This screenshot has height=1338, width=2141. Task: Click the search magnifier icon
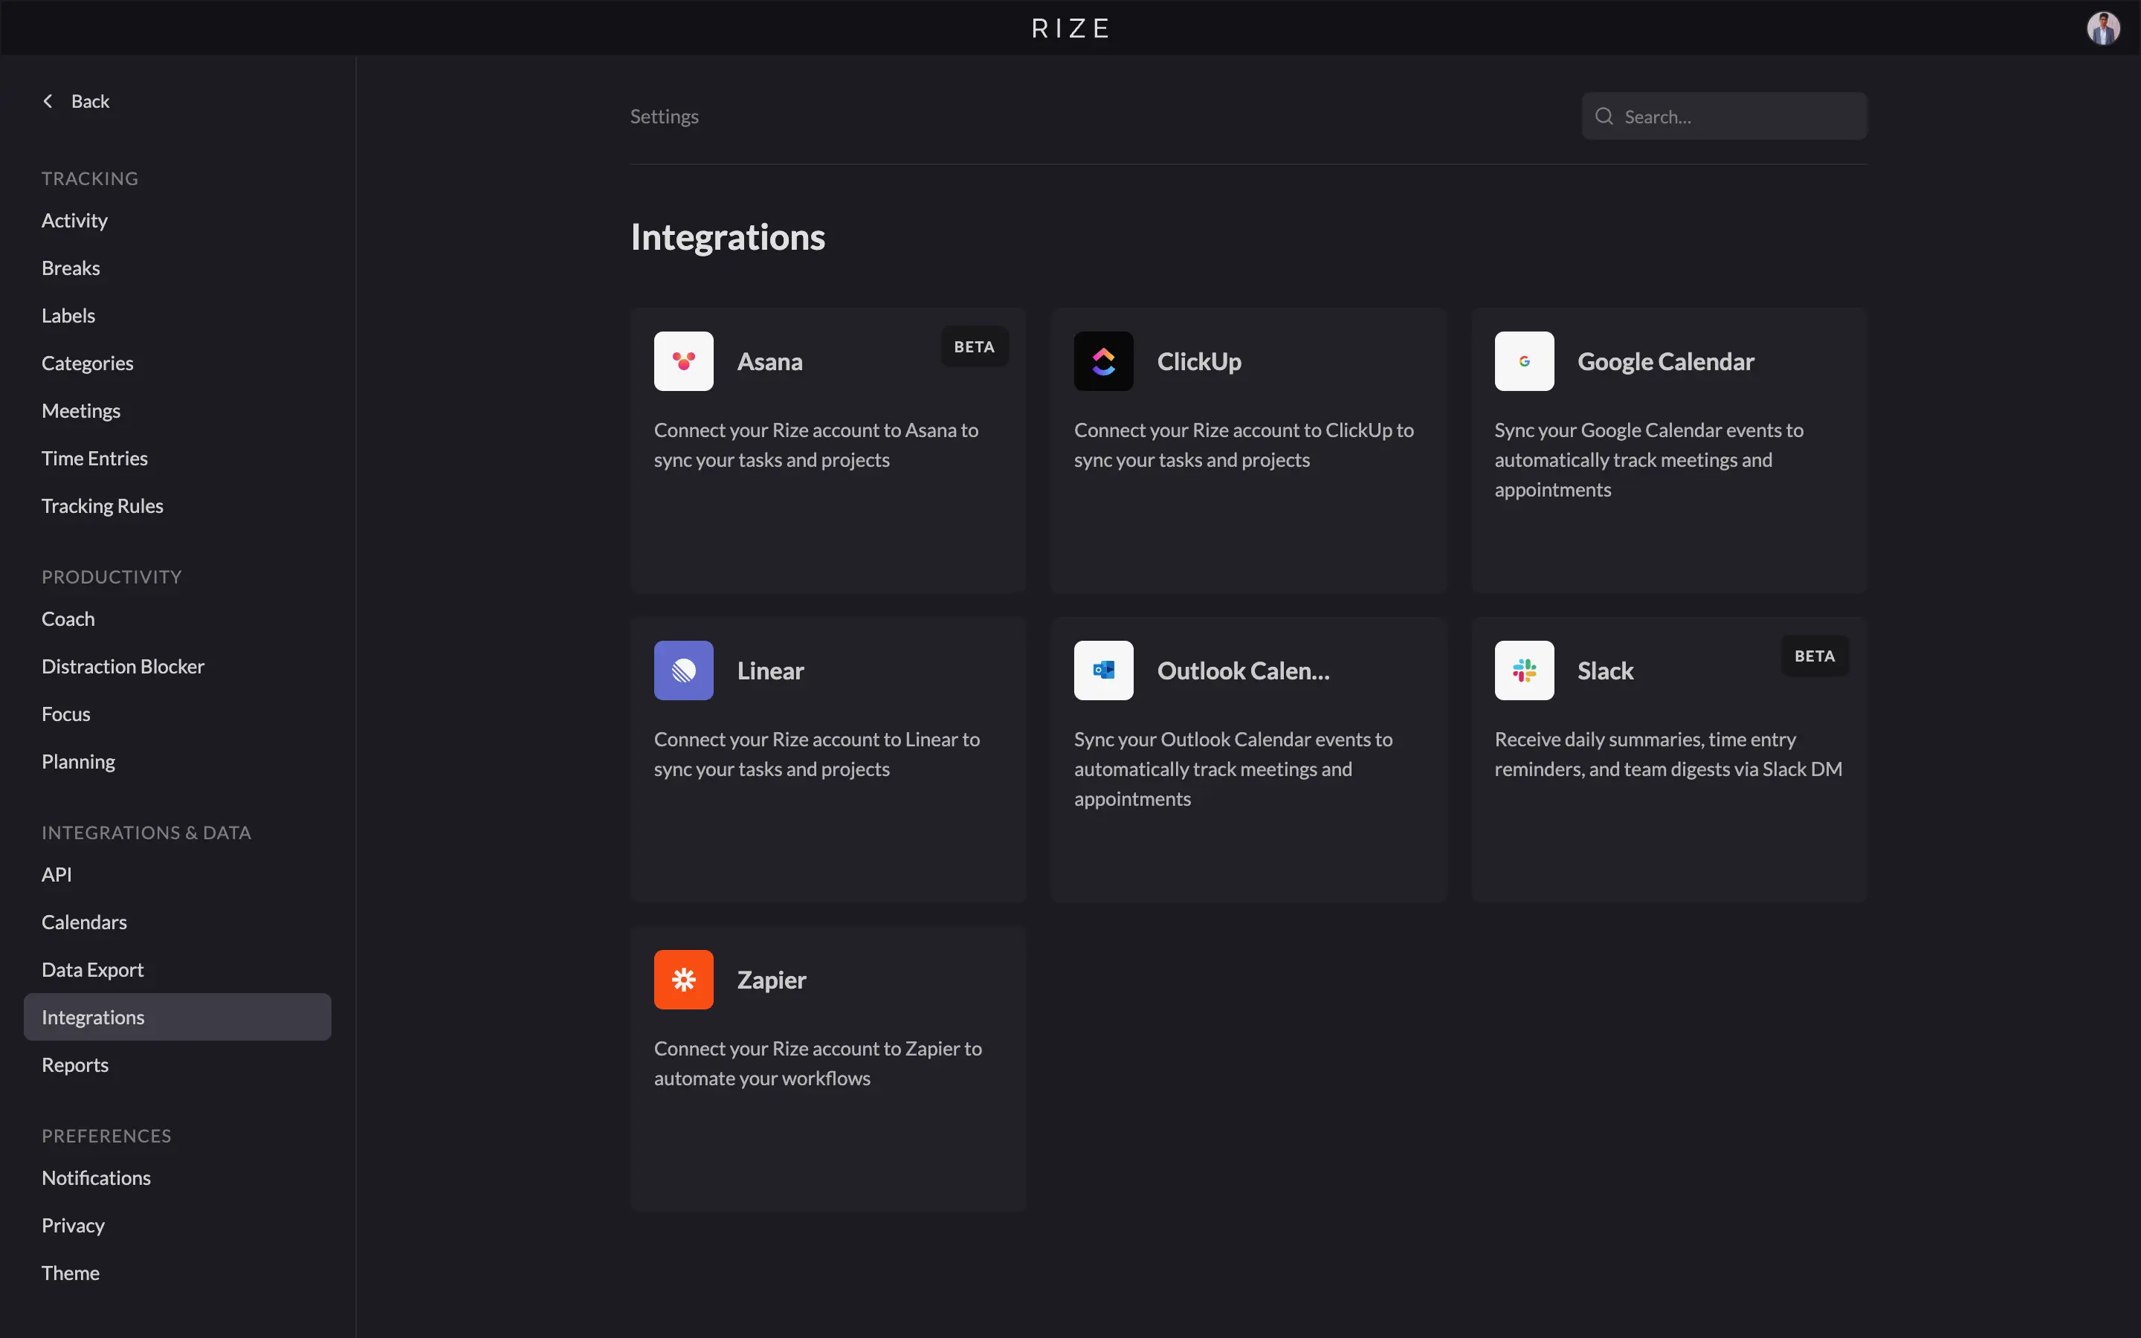pos(1603,116)
